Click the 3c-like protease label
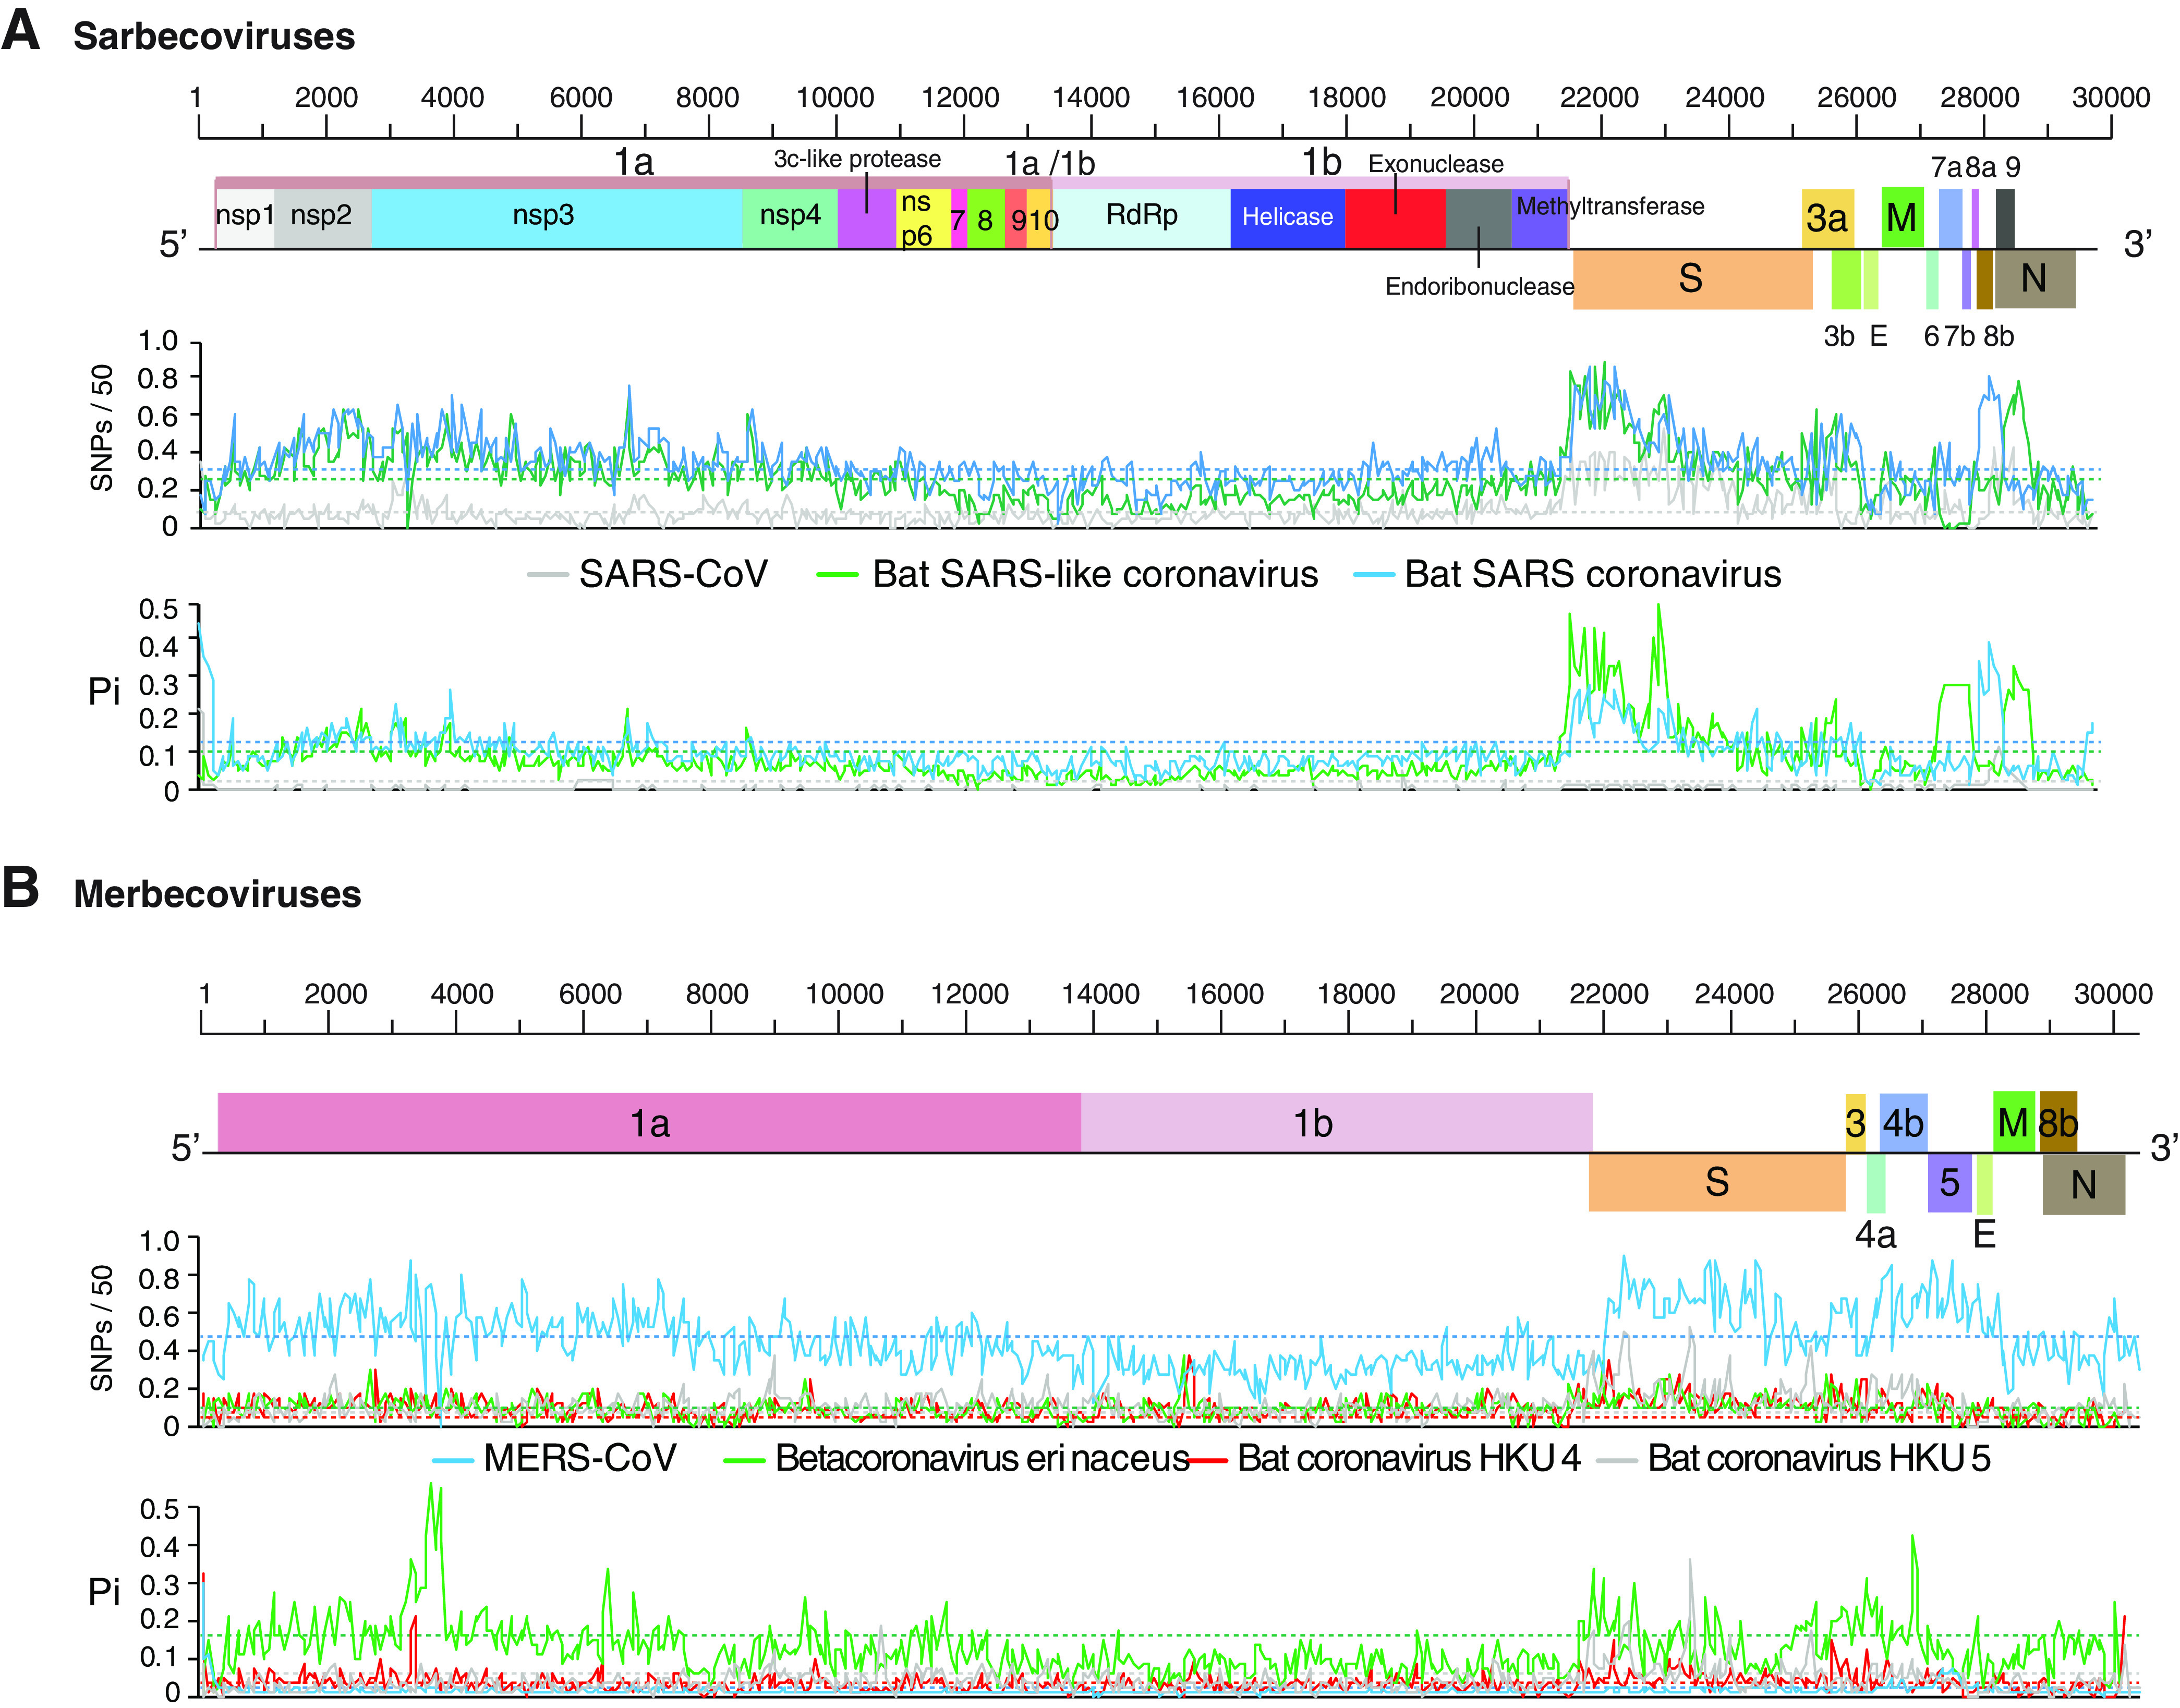2180x1708 pixels. tap(857, 159)
